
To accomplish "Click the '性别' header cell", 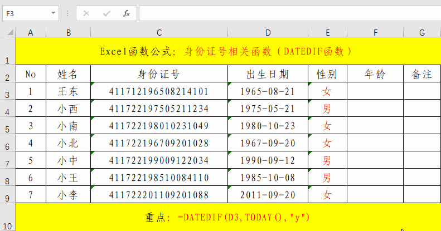I will [328, 74].
